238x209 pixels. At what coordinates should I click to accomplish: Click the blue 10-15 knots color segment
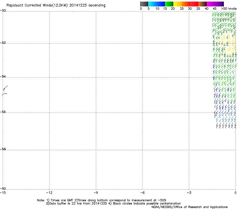tap(161, 4)
